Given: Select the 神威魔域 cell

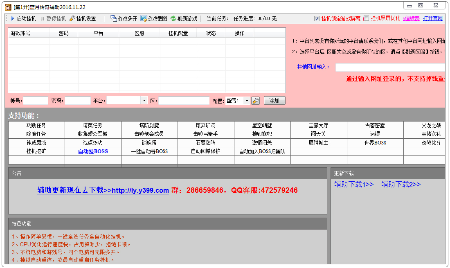Looking at the screenshot, I should (x=36, y=143).
